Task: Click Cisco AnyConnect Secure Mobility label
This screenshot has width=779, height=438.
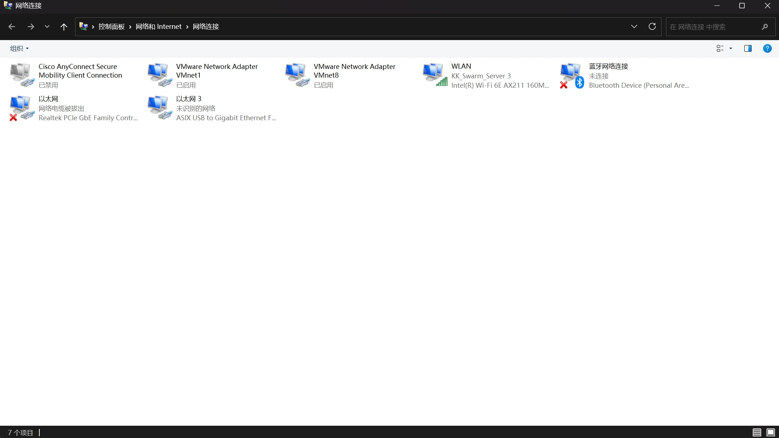Action: (x=80, y=71)
